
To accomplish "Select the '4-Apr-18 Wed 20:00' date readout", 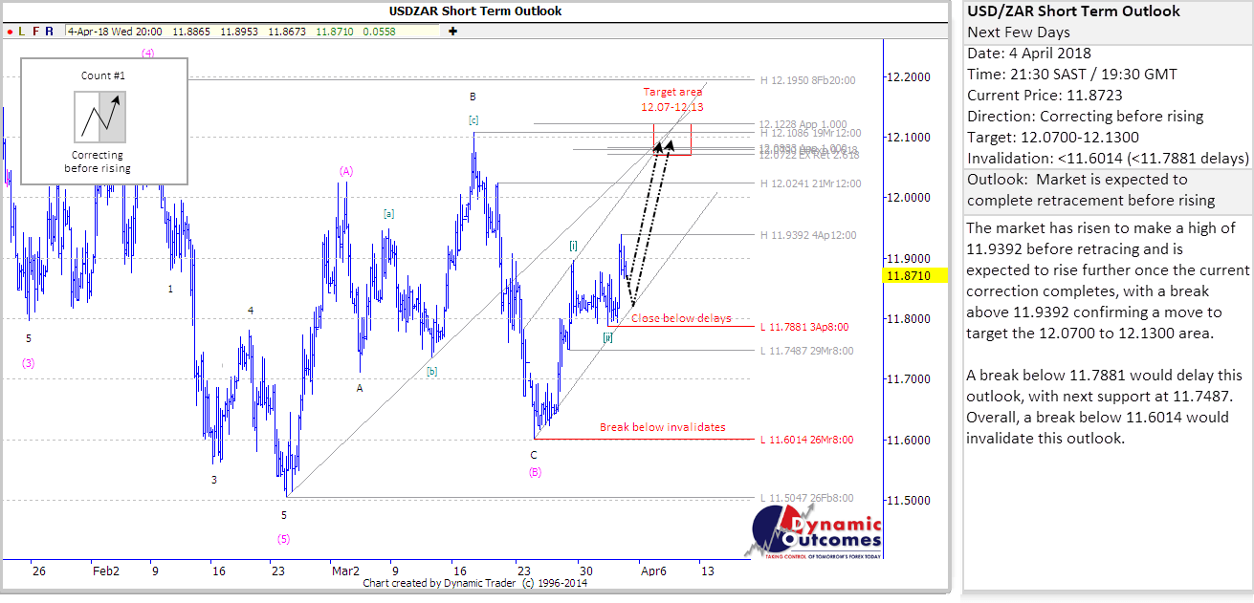I will point(114,32).
